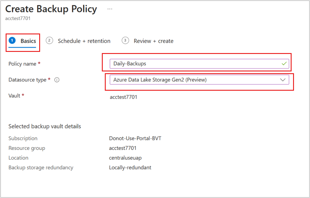Select subscription value Donot-Use-Portal-BVT
The width and height of the screenshot is (310, 198).
point(135,138)
